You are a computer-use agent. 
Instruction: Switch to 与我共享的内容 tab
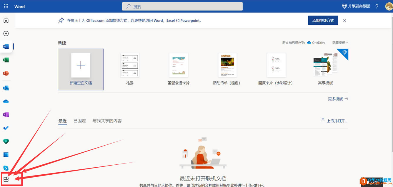(107, 121)
